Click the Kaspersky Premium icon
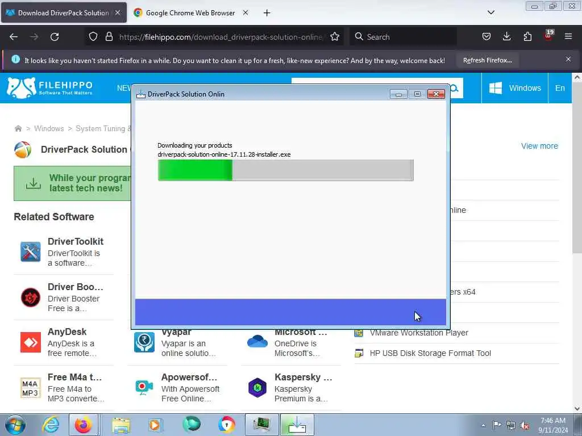This screenshot has width=582, height=436. pyautogui.click(x=257, y=388)
